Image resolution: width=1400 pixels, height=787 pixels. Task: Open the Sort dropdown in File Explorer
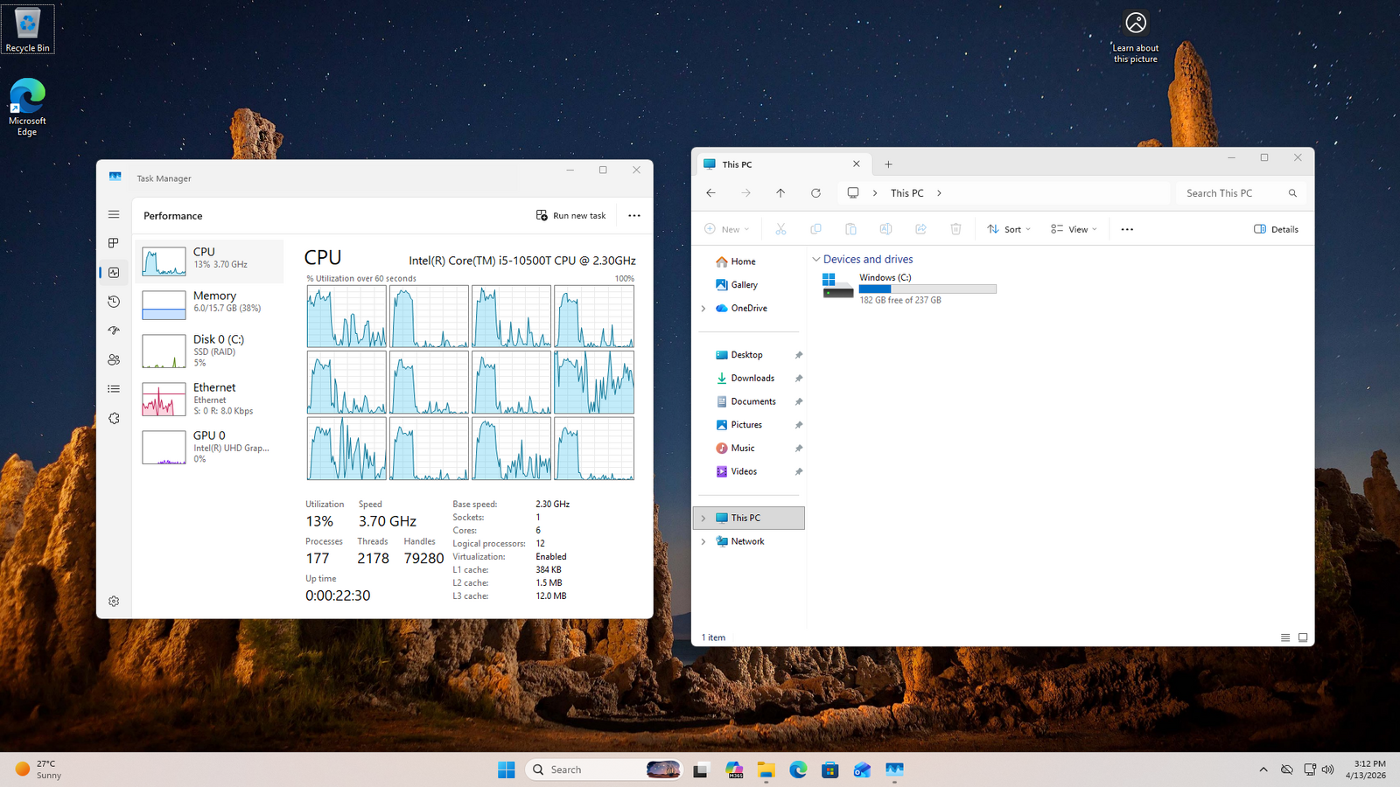click(x=1009, y=229)
